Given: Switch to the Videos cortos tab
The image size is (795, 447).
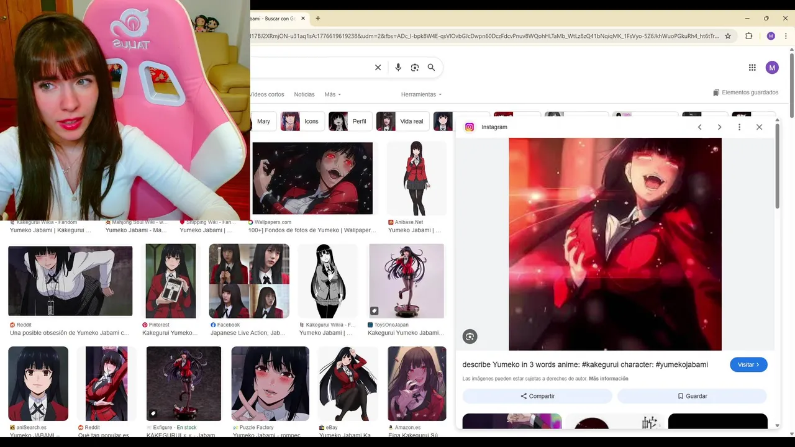Looking at the screenshot, I should click(266, 94).
